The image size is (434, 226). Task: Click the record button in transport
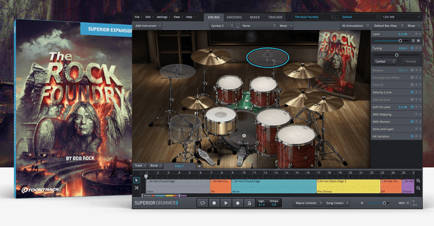pos(237,203)
